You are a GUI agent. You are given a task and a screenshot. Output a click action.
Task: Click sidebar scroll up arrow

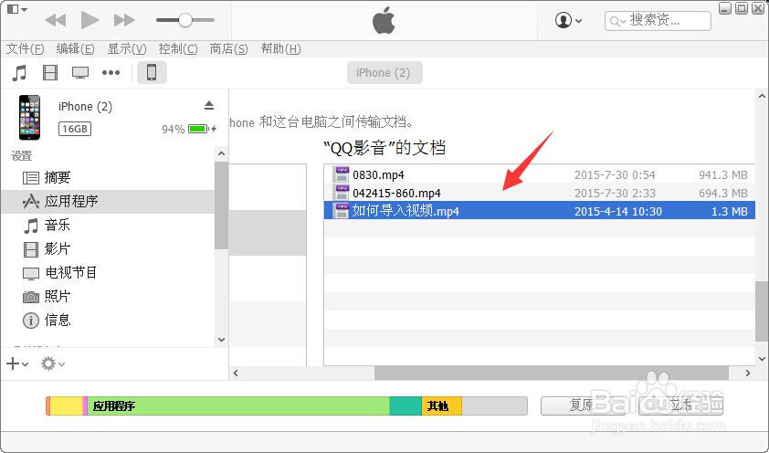(221, 154)
